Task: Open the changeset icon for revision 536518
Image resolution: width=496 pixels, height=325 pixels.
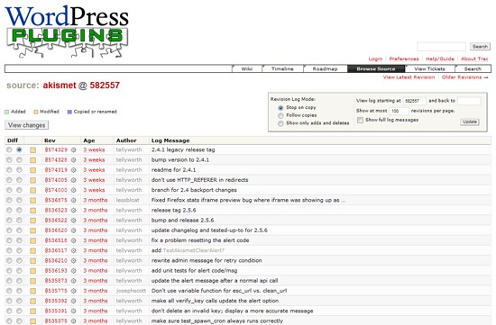Action: (x=73, y=240)
